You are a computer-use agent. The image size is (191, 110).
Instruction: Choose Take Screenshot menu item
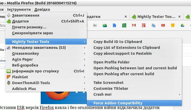pos(134,82)
